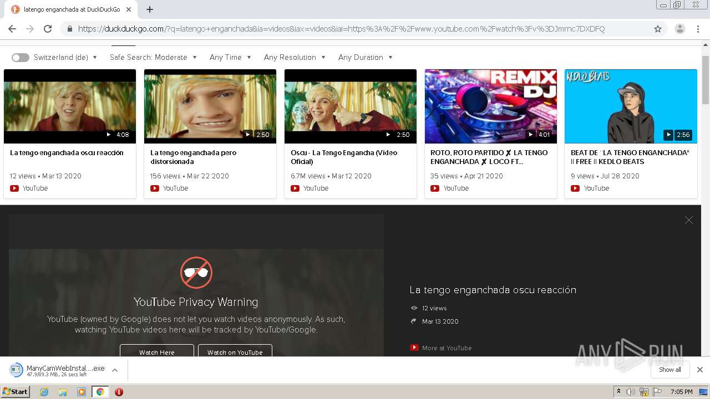Go back using the browser back arrow
This screenshot has height=399, width=710.
12,29
